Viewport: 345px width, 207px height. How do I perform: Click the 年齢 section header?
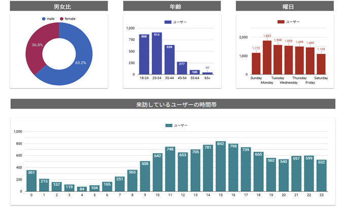point(172,6)
